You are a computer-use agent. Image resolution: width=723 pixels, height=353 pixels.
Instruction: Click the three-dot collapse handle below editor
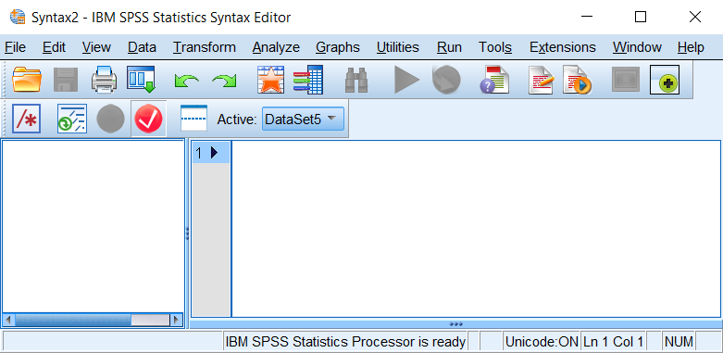coord(455,324)
